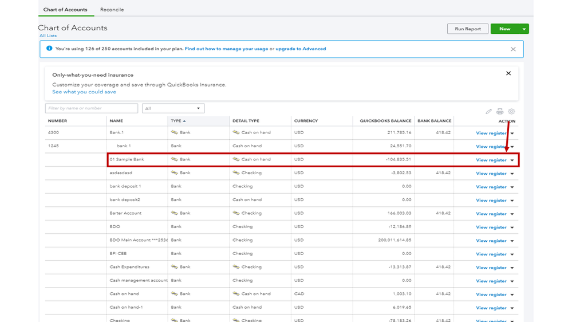Select the Chart of Accounts tab
The width and height of the screenshot is (572, 322).
click(65, 10)
